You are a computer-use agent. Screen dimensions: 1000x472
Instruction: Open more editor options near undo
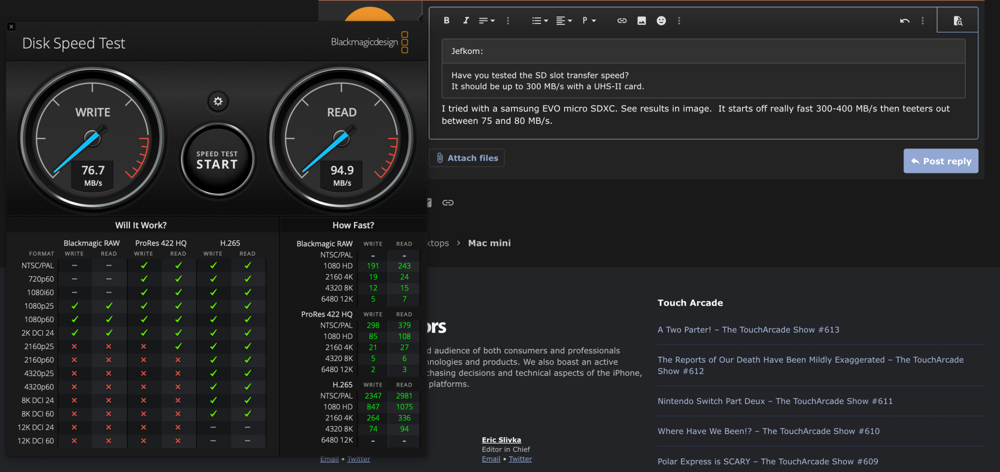[x=922, y=20]
